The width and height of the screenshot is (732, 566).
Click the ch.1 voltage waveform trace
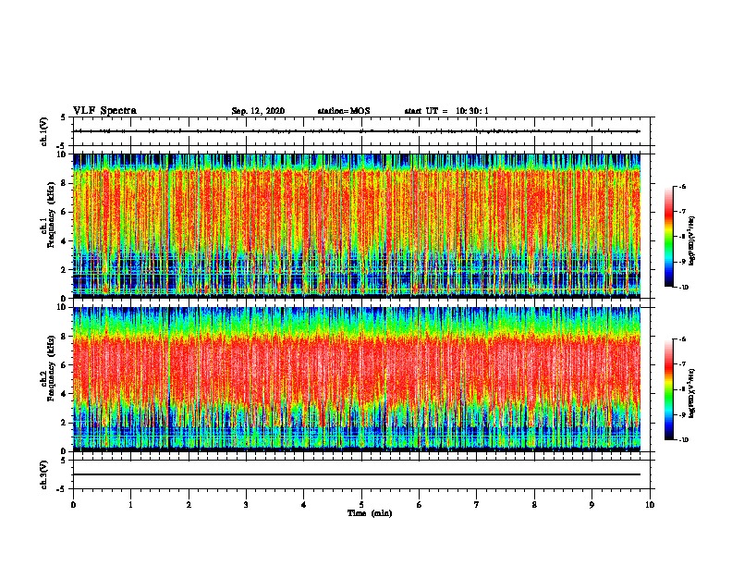pos(357,131)
